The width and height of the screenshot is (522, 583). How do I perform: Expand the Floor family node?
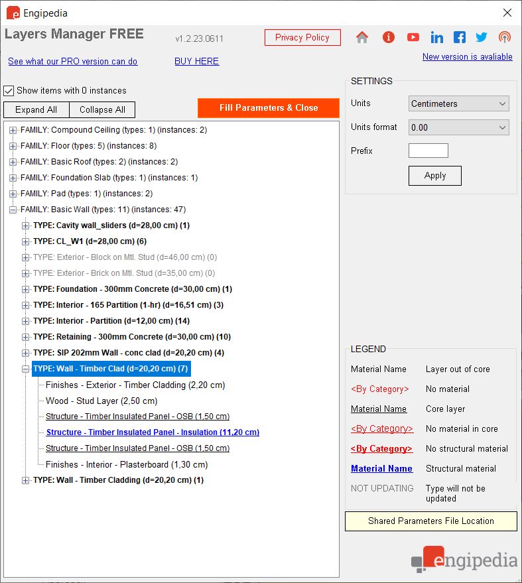(13, 146)
